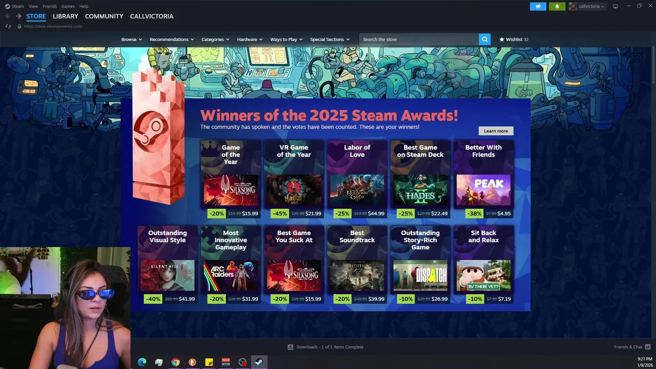656x369 pixels.
Task: Click the Learn more button
Action: 496,131
